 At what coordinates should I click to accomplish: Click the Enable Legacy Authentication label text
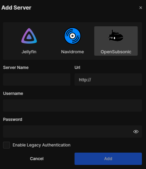click(41, 145)
